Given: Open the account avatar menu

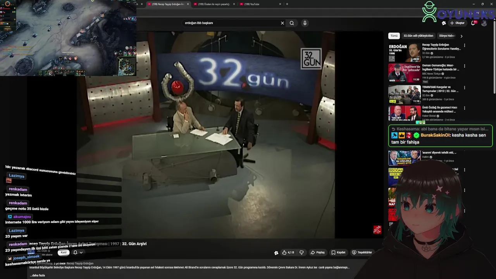Looking at the screenshot, I should (x=484, y=23).
